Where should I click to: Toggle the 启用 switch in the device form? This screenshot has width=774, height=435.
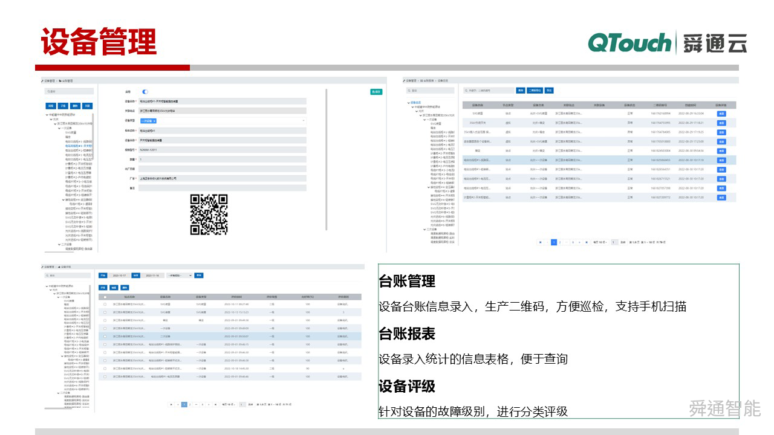pyautogui.click(x=145, y=92)
